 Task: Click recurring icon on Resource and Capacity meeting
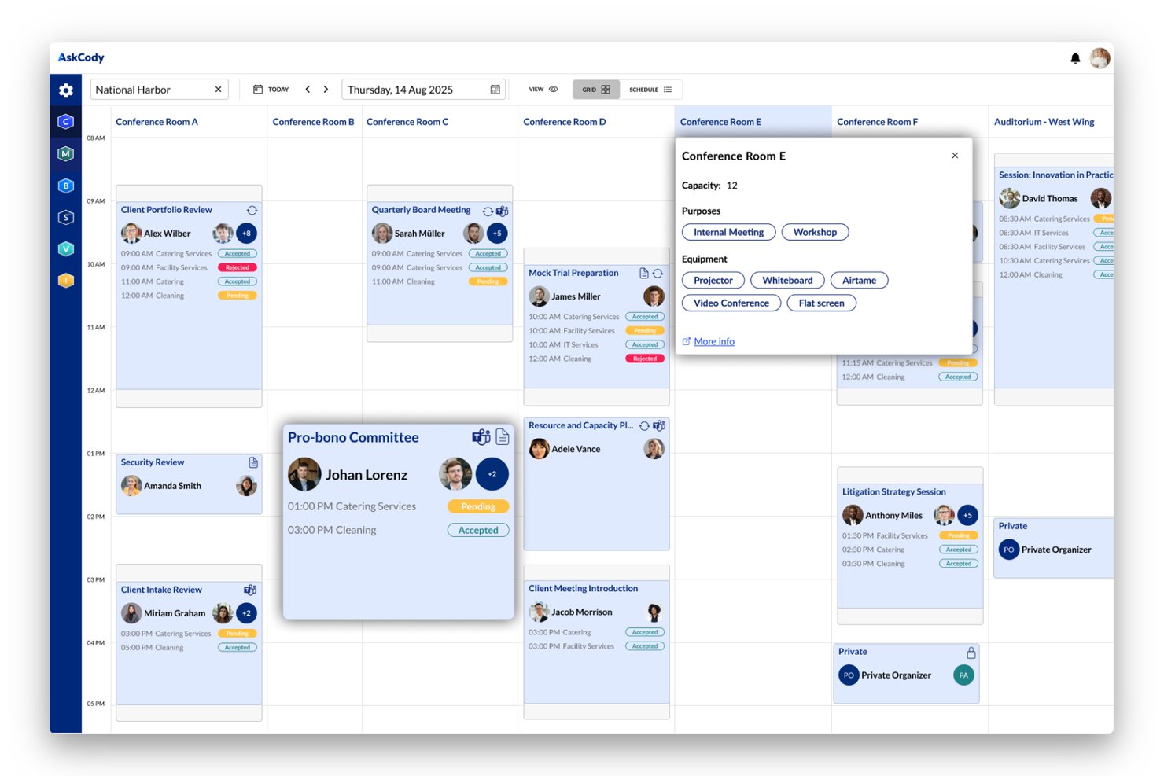[x=644, y=425]
